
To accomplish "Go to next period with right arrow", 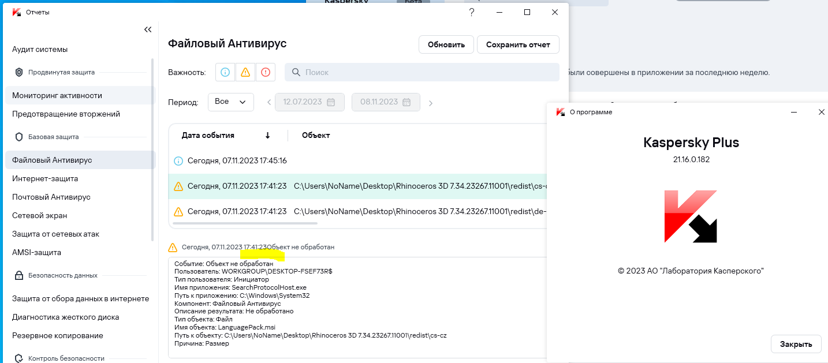I will (430, 103).
